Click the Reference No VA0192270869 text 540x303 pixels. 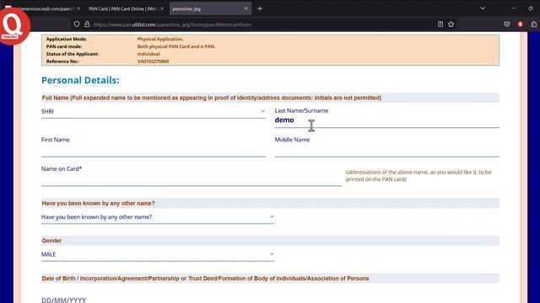153,61
